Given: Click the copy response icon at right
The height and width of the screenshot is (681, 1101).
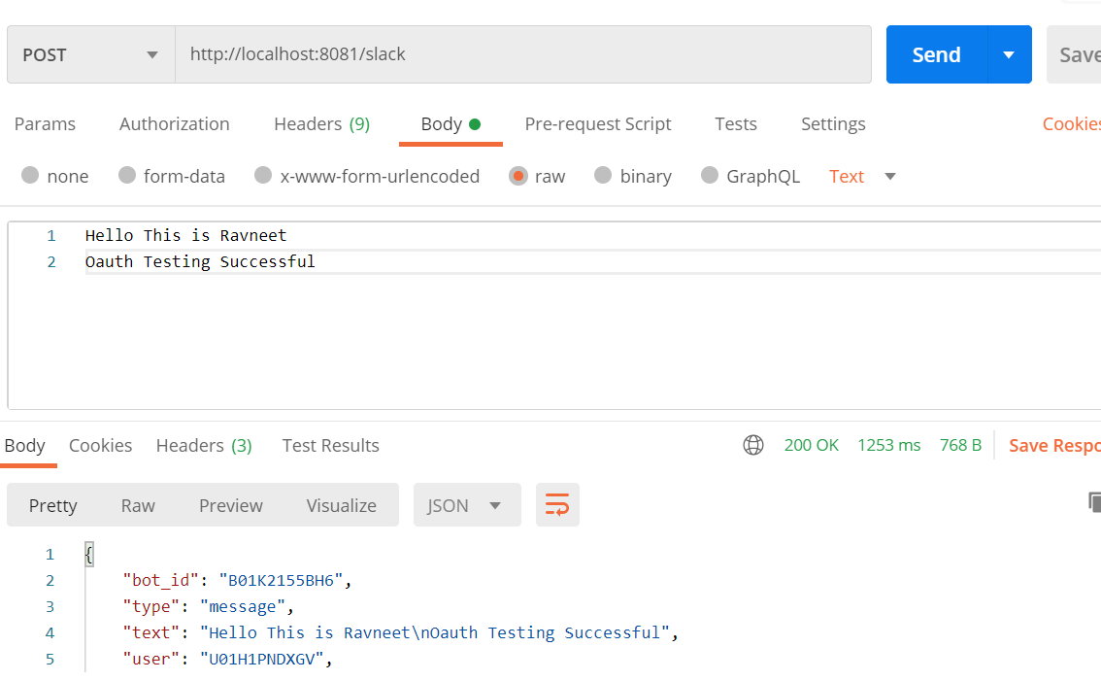Looking at the screenshot, I should 1093,502.
